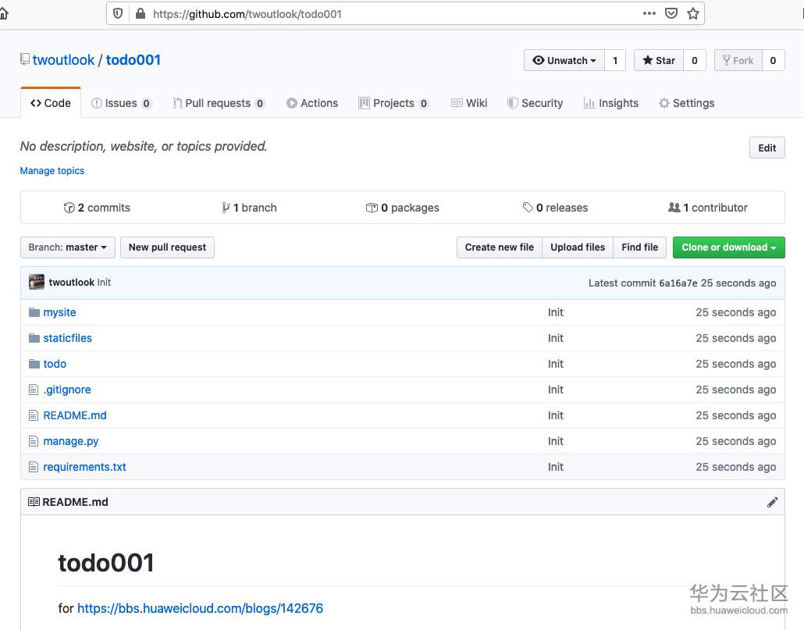Click the commits history clock icon
The height and width of the screenshot is (630, 804).
69,208
